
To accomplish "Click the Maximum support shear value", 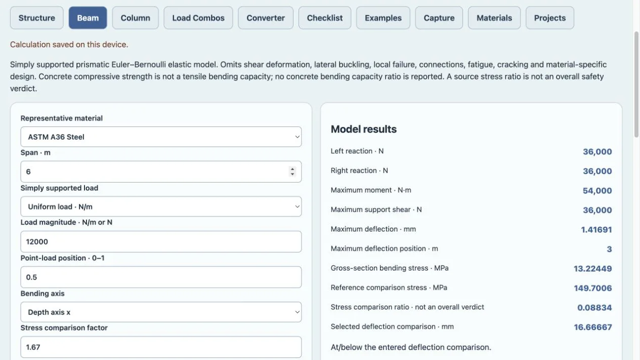I will tap(597, 210).
